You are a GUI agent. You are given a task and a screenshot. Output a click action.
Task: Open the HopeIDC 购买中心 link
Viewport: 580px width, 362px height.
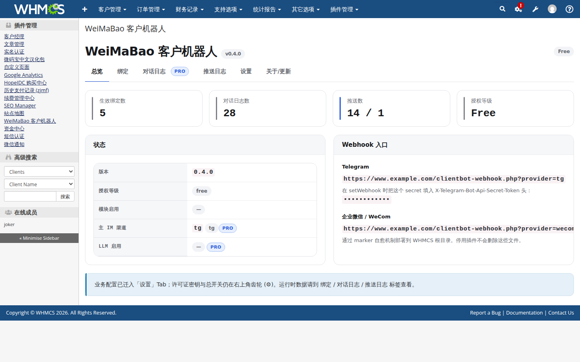[25, 82]
